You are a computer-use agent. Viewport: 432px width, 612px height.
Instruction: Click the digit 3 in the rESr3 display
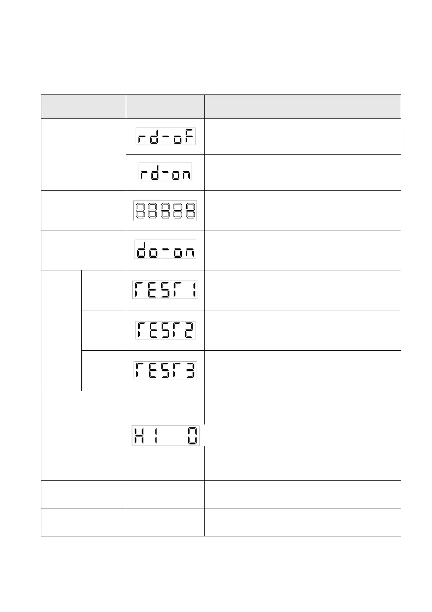pos(190,370)
